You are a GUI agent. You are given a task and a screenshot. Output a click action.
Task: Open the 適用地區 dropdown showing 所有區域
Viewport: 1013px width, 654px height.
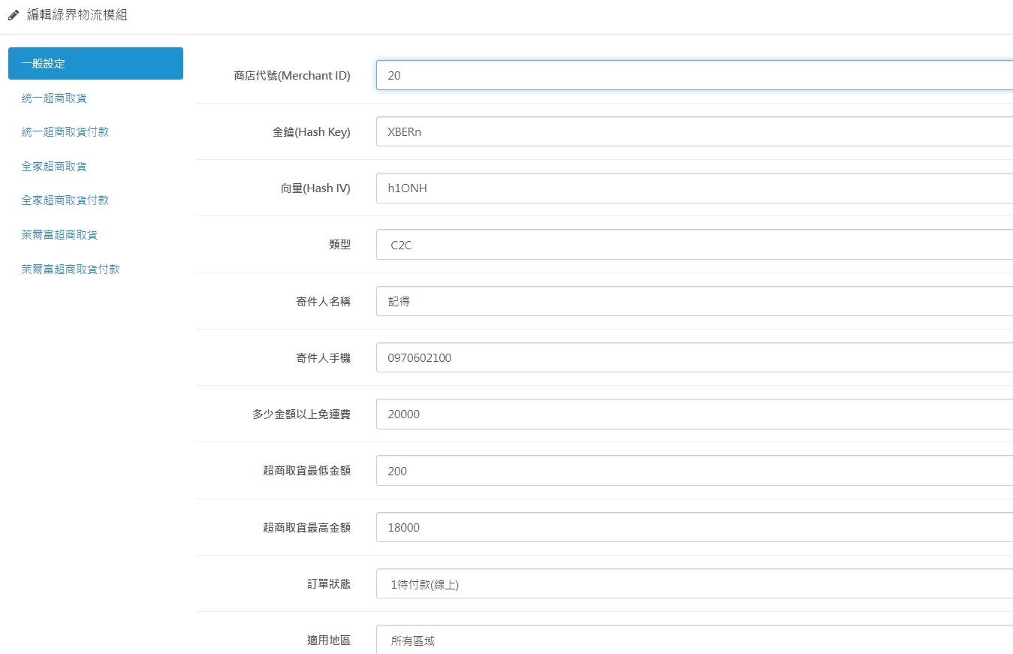695,640
